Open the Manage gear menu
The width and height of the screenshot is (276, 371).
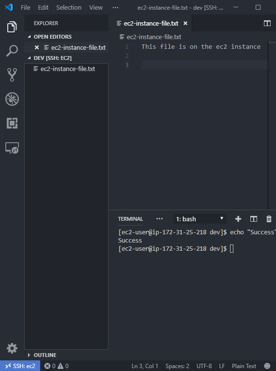pos(12,348)
